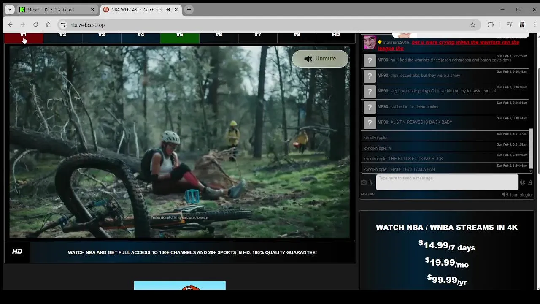This screenshot has height=304, width=540.
Task: Open a new browser tab with the plus
Action: pyautogui.click(x=189, y=10)
